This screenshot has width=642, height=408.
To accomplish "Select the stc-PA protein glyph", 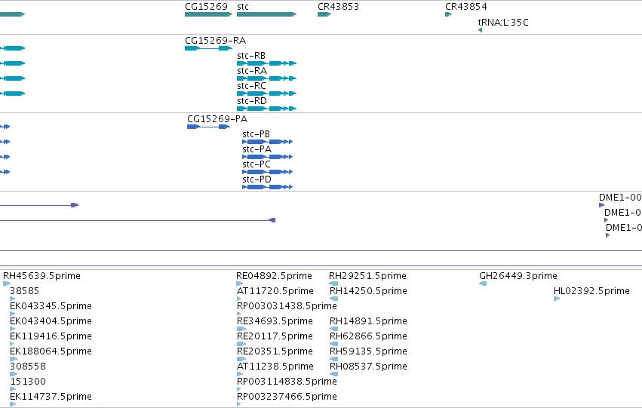I will pyautogui.click(x=267, y=157).
